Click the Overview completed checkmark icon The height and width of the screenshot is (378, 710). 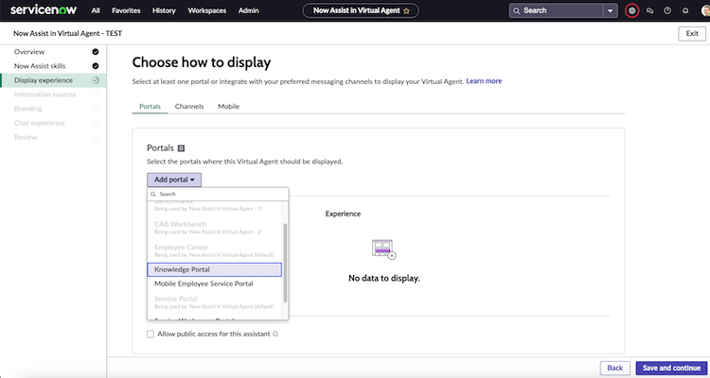pos(95,52)
